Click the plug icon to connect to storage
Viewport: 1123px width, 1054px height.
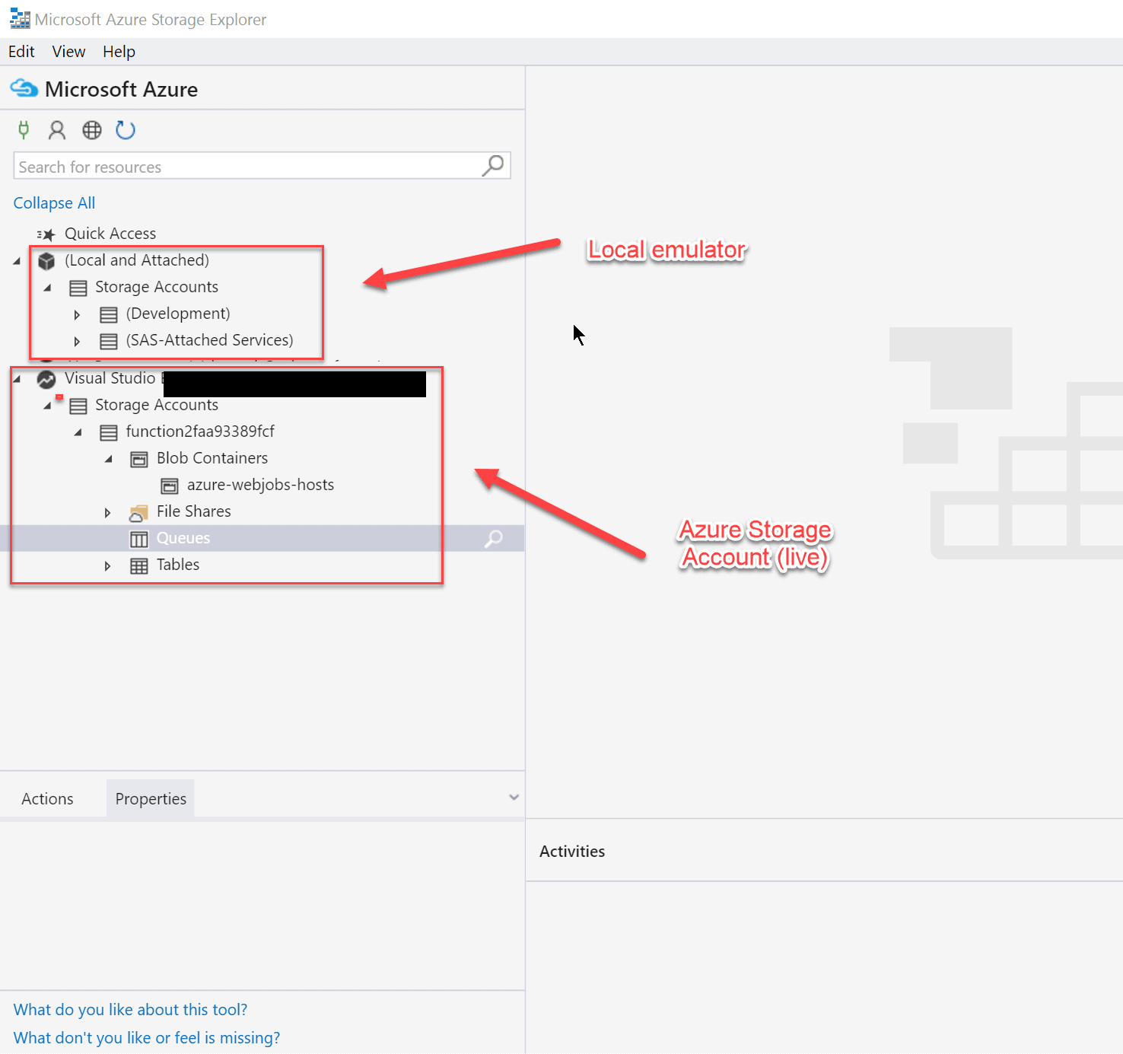(24, 130)
